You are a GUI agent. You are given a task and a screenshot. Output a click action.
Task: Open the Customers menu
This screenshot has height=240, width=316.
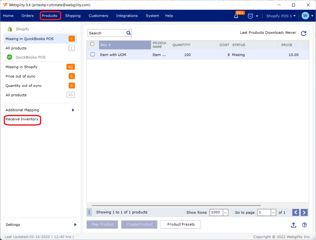[98, 16]
